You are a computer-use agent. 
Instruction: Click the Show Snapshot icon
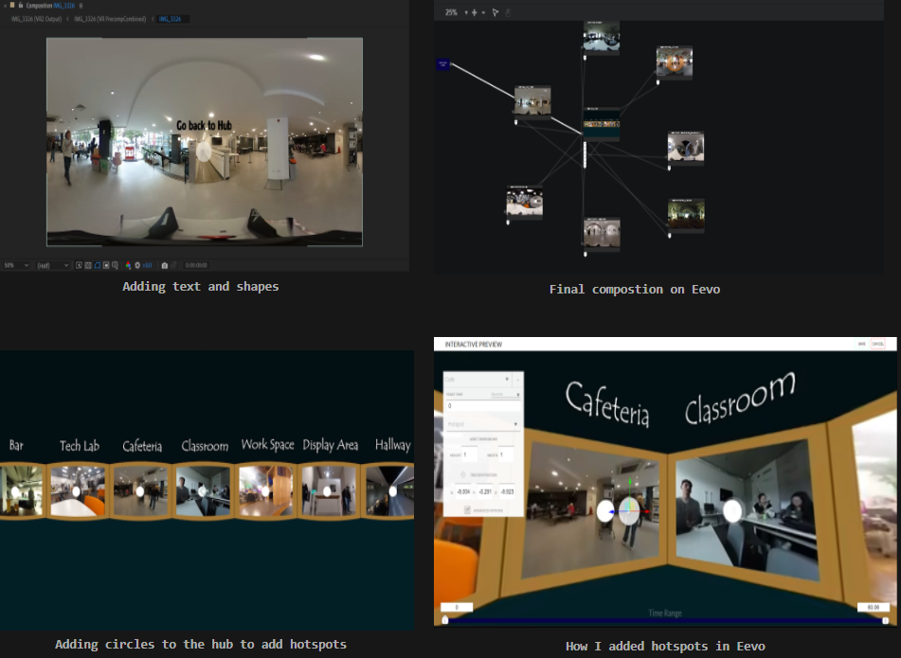tap(173, 265)
